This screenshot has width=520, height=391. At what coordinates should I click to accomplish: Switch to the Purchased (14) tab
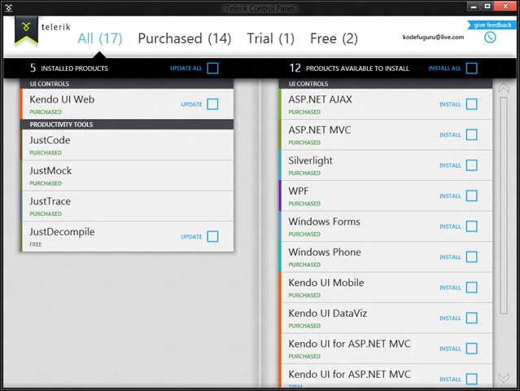[185, 38]
